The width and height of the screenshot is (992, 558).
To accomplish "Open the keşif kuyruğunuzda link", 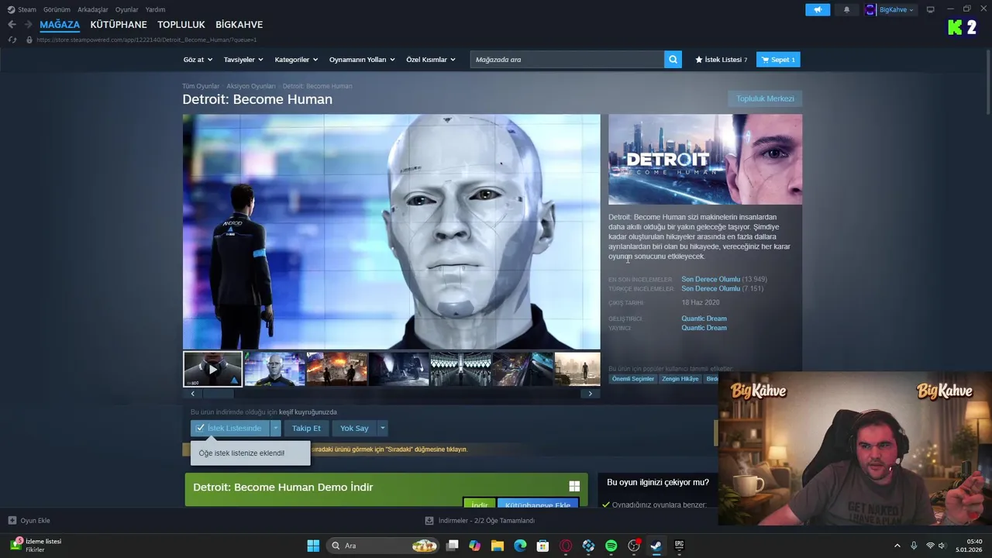I will click(x=308, y=412).
